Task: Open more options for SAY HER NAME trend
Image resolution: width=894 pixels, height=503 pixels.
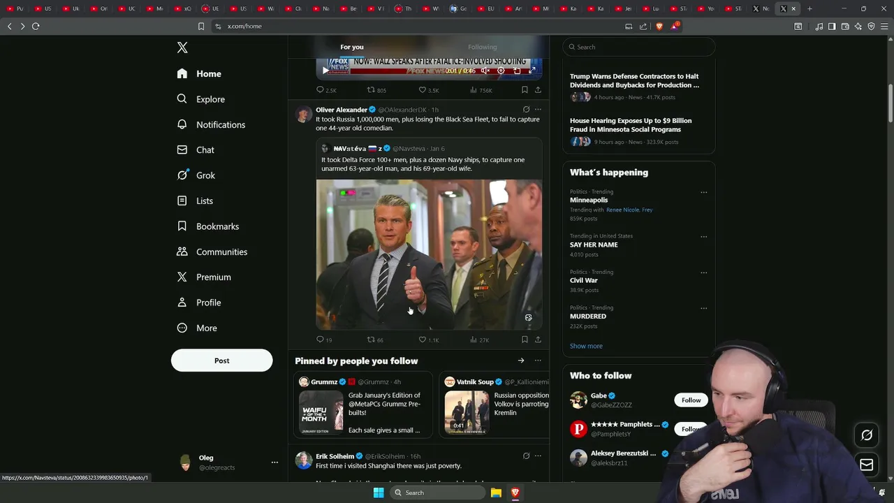Action: coord(703,237)
